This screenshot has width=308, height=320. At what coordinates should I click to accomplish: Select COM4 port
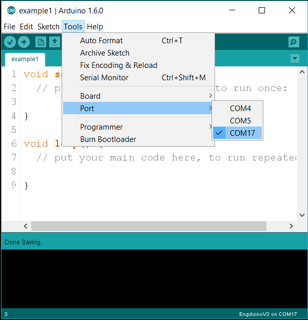pyautogui.click(x=237, y=109)
